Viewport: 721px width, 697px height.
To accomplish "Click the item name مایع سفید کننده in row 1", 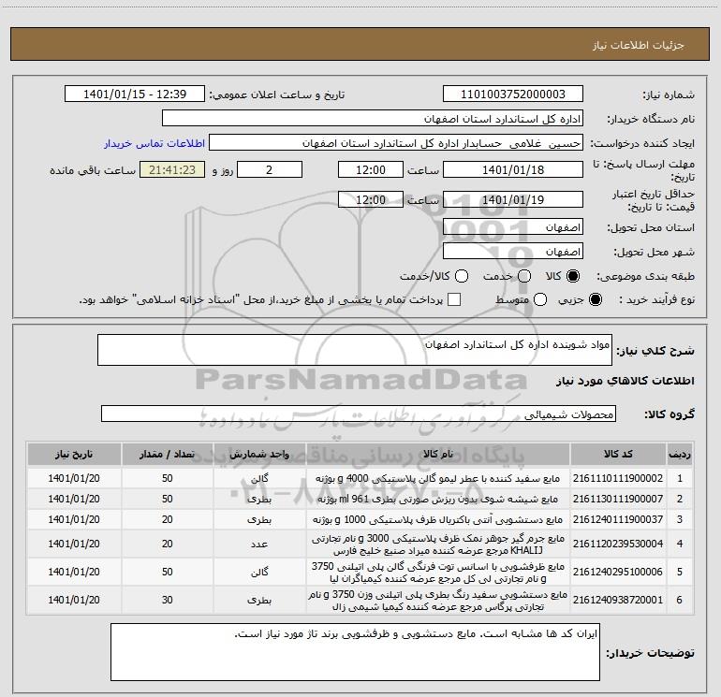I will tap(438, 478).
